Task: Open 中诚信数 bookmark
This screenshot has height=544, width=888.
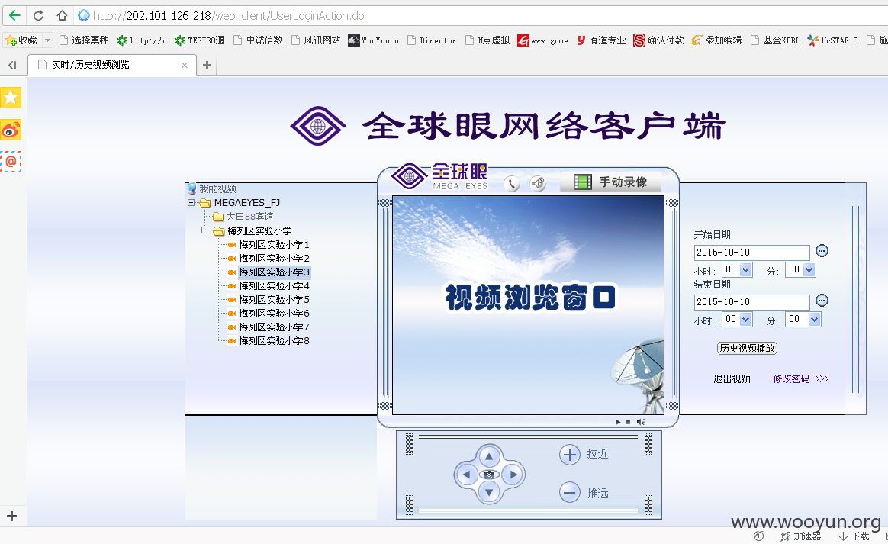Action: pos(258,40)
